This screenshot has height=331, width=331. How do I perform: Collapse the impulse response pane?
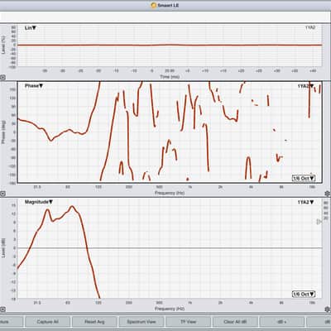[x=2, y=78]
